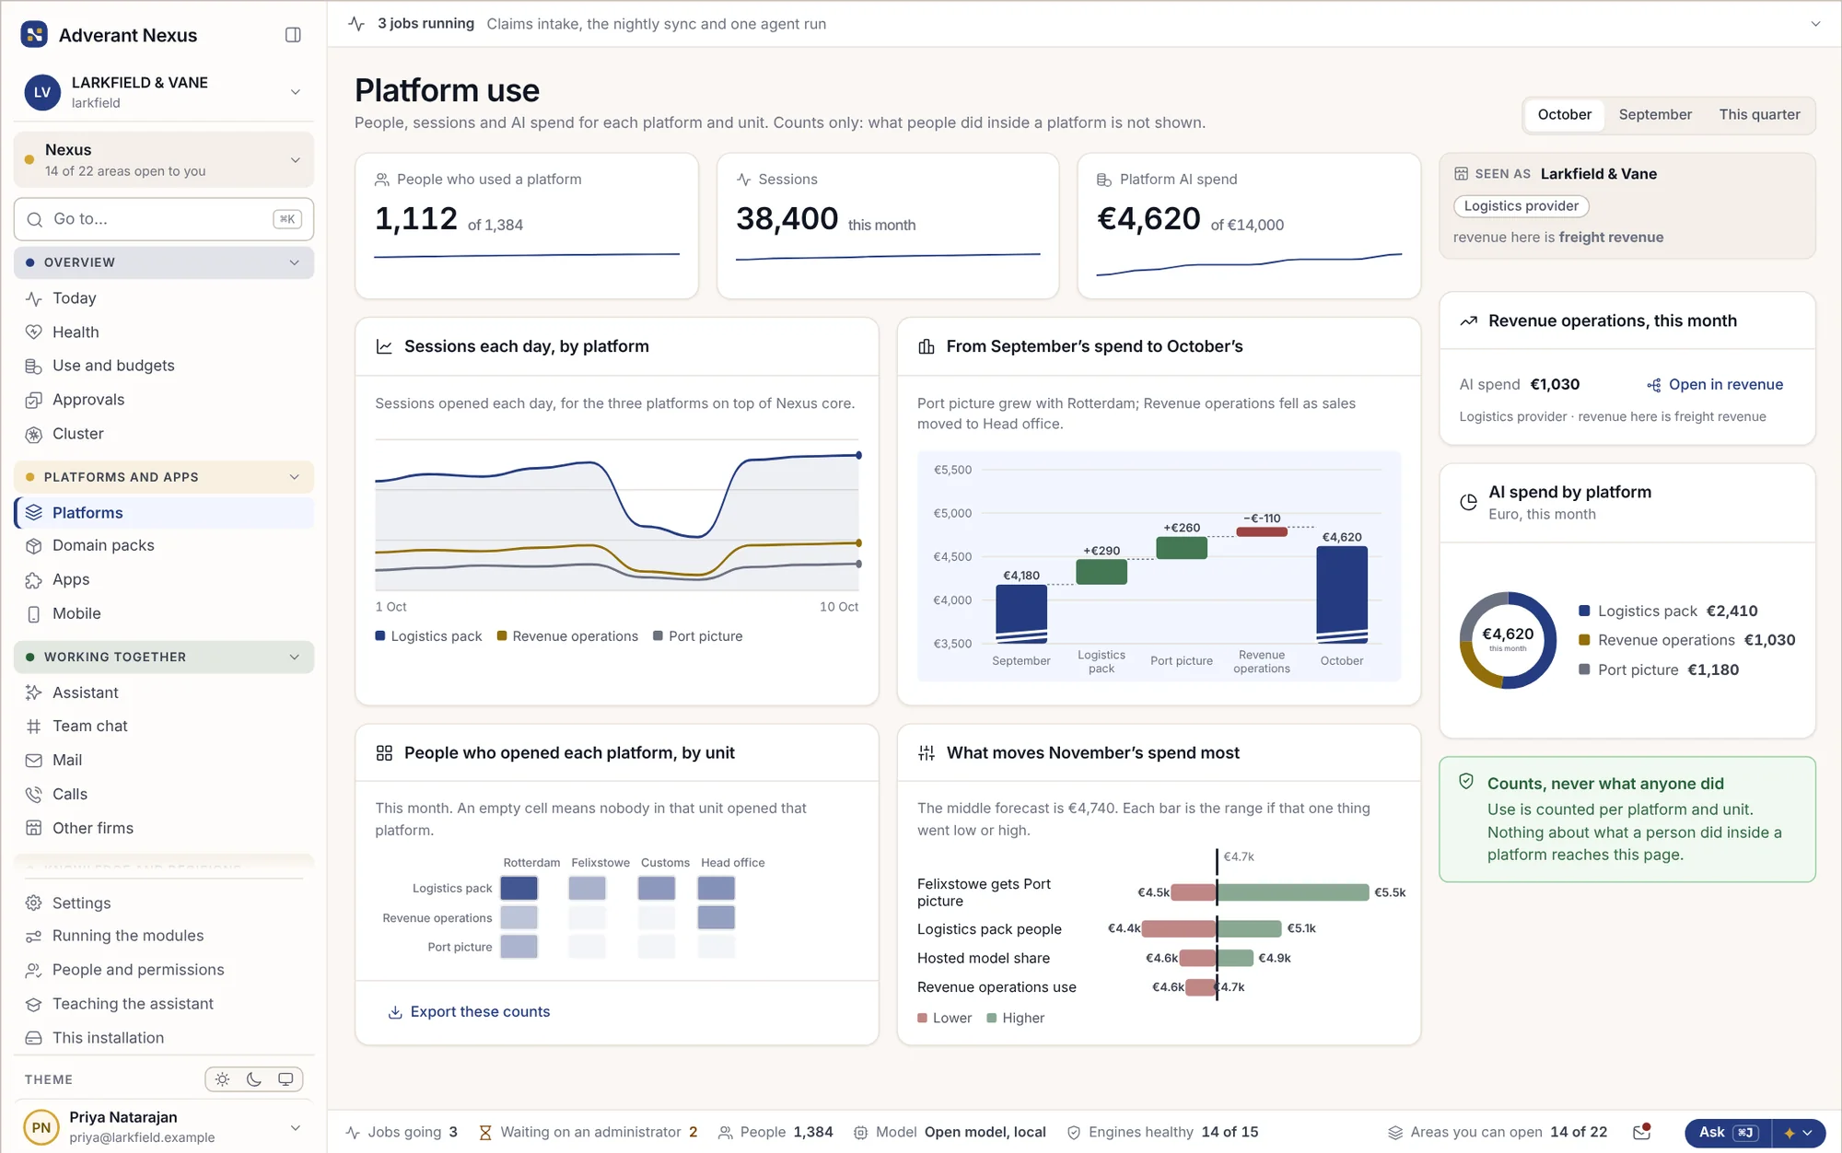The height and width of the screenshot is (1153, 1842).
Task: Open Mail in the sidebar
Action: coord(164,761)
